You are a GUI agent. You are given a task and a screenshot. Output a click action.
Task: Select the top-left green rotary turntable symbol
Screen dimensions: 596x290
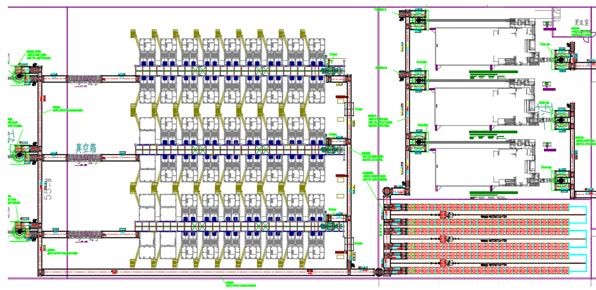point(19,75)
